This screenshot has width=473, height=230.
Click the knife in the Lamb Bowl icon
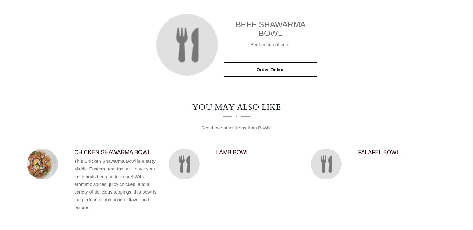(x=188, y=164)
